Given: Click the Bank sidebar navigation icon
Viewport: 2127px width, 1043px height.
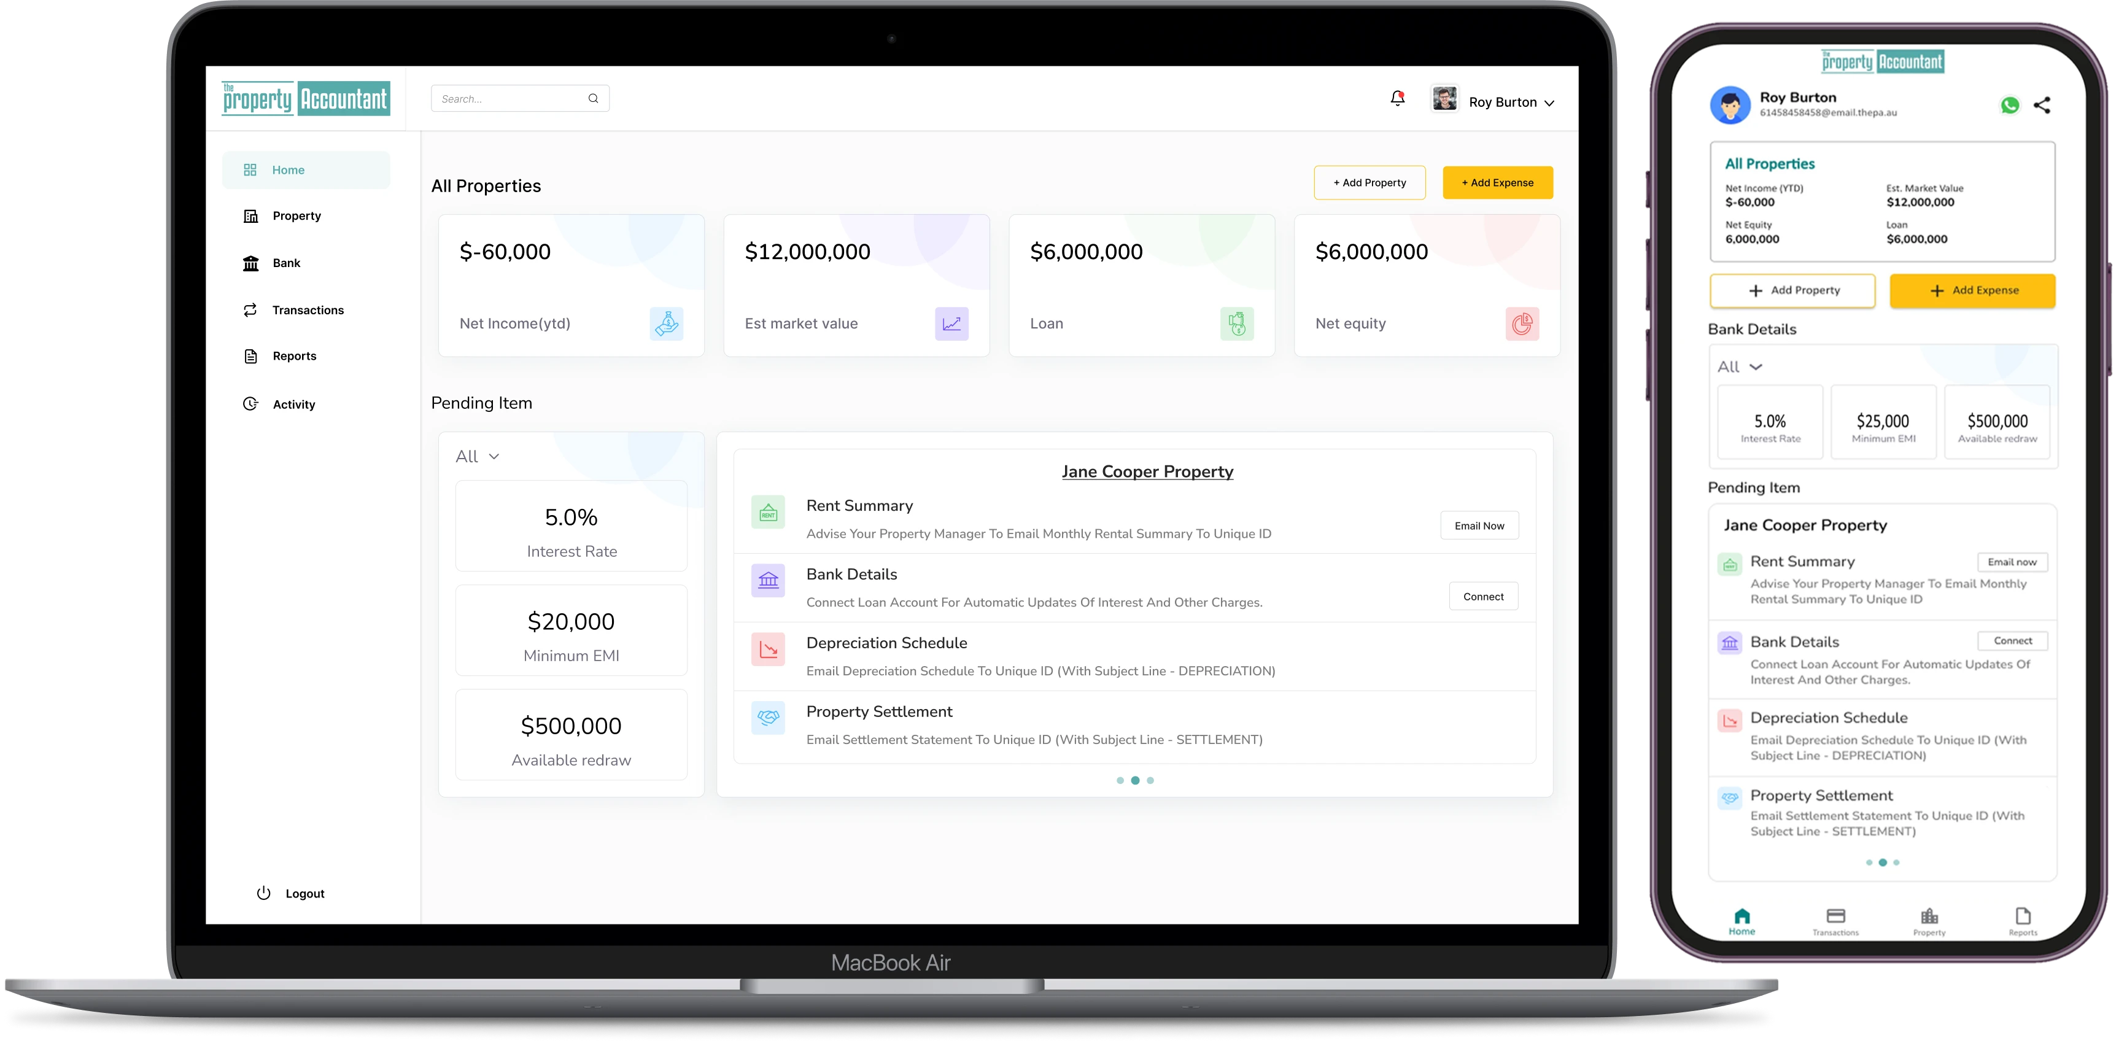Looking at the screenshot, I should 250,262.
